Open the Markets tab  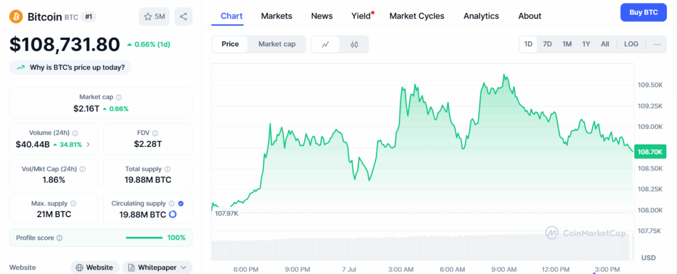(276, 16)
